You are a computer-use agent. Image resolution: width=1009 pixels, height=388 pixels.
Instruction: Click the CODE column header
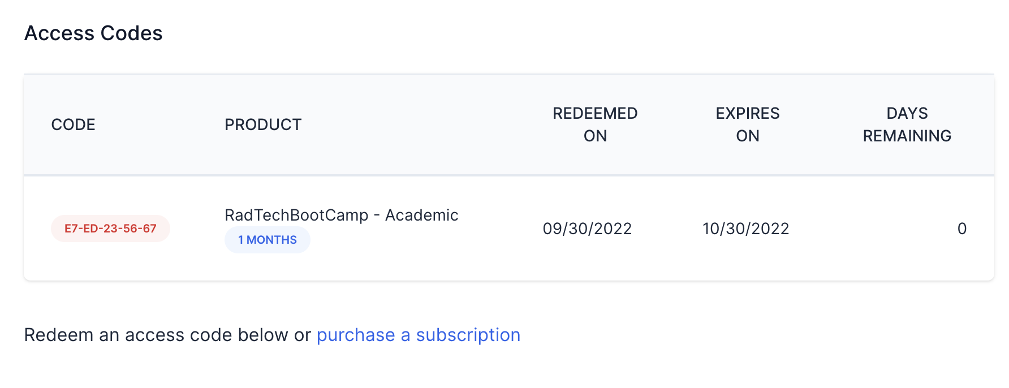(74, 124)
